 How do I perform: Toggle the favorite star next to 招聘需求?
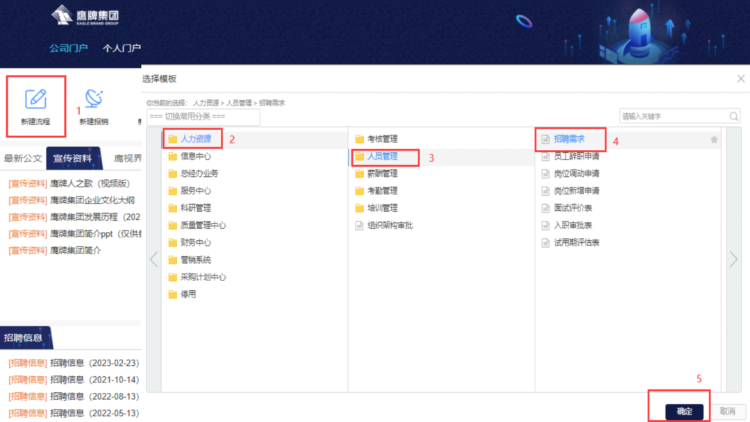point(714,140)
